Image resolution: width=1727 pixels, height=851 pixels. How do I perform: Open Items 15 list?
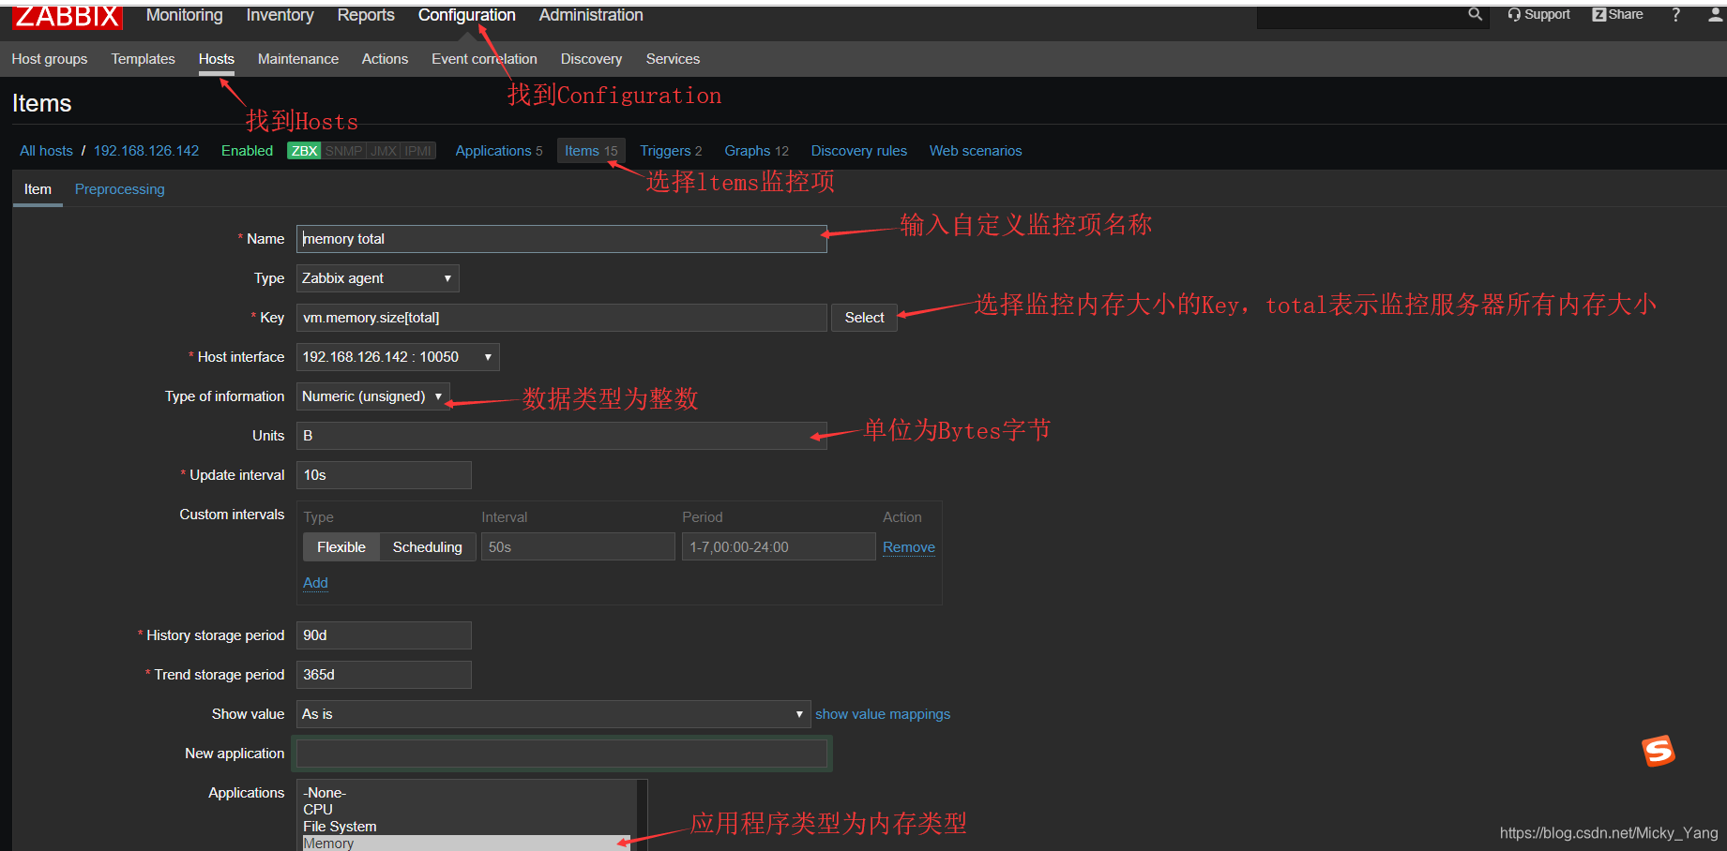(x=591, y=151)
